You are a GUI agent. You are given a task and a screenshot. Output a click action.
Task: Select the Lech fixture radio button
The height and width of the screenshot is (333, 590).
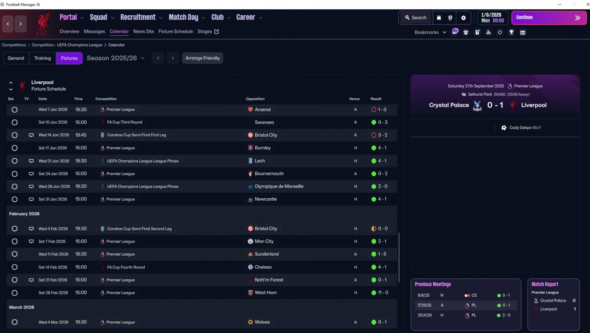(x=14, y=161)
